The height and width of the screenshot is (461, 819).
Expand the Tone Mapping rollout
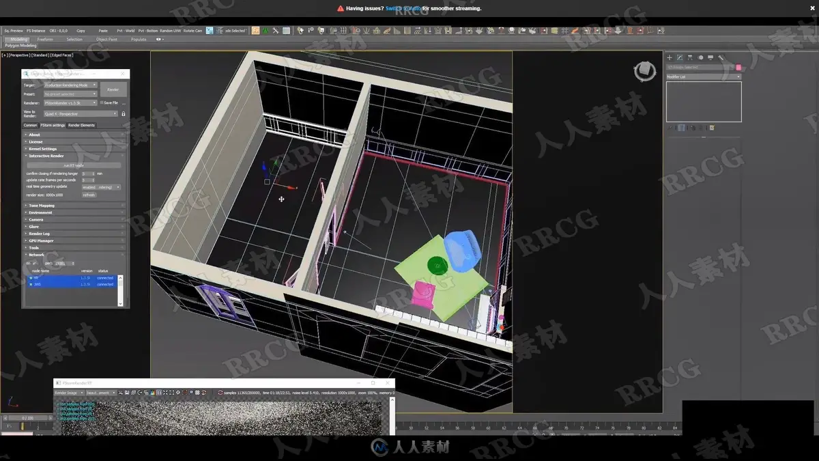coord(74,206)
